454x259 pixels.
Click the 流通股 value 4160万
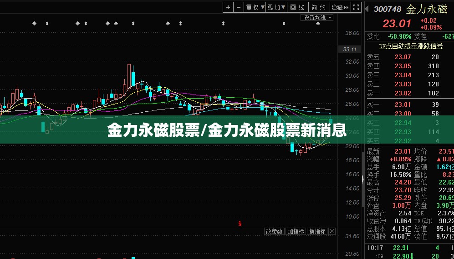pyautogui.click(x=401, y=236)
